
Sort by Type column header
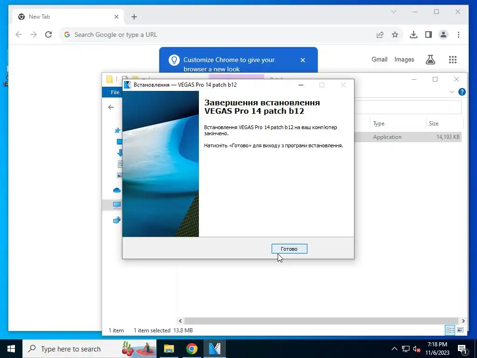point(398,123)
